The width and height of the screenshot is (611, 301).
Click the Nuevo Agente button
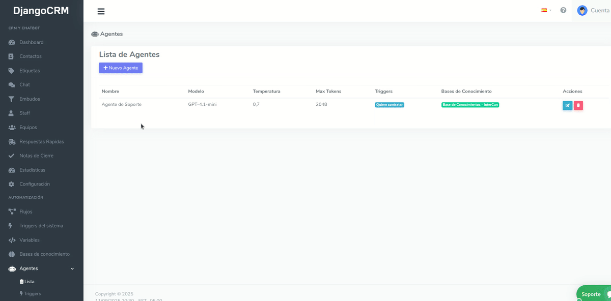(121, 68)
